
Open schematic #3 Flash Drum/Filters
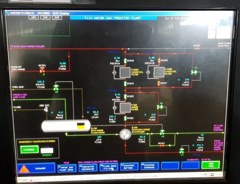coord(108,167)
